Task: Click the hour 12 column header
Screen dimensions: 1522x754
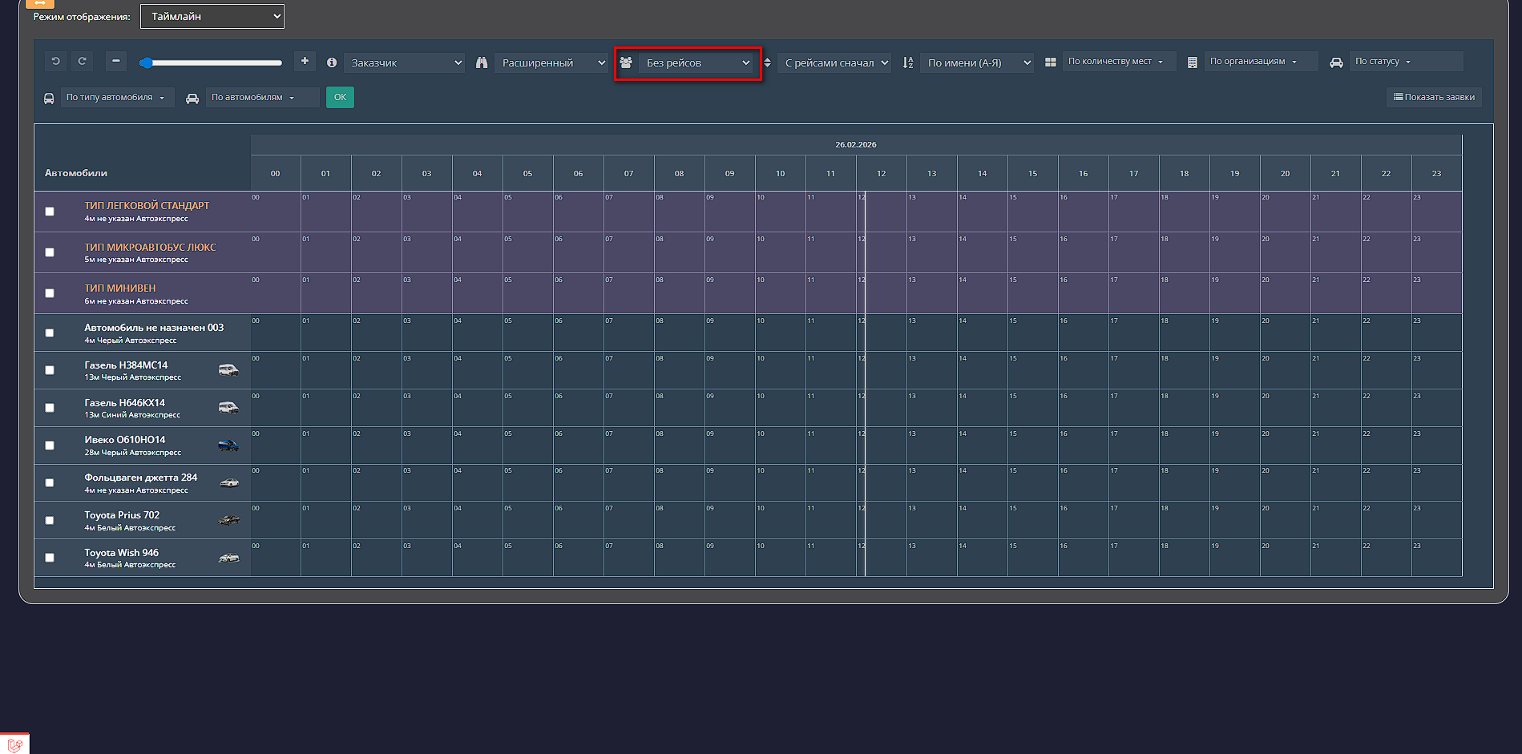Action: pos(881,174)
